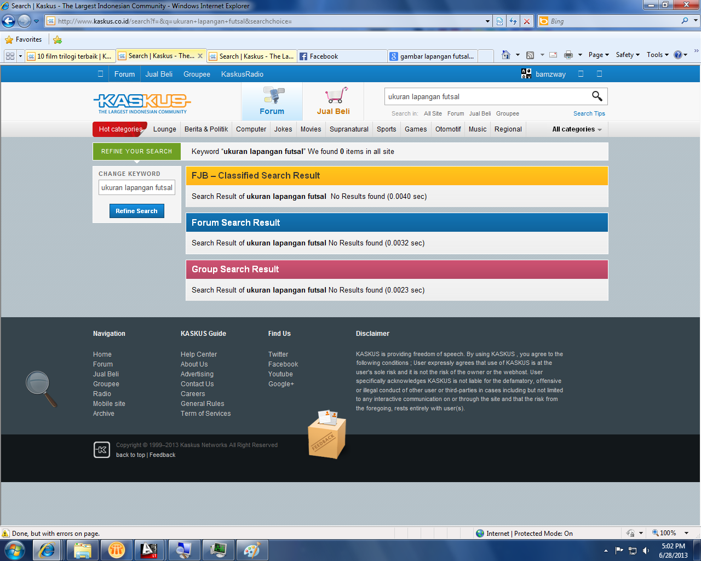Click Groupee in the top blue bar
Screen dimensions: 701x561
(197, 74)
